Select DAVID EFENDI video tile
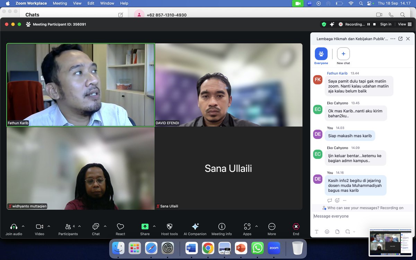 pos(229,85)
